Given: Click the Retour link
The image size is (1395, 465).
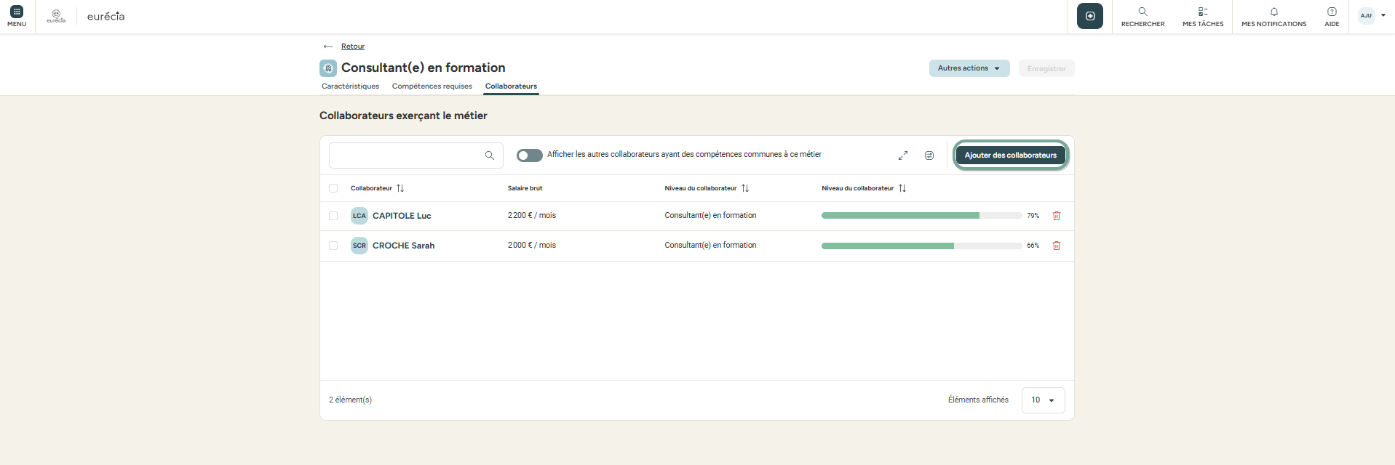Looking at the screenshot, I should 353,46.
